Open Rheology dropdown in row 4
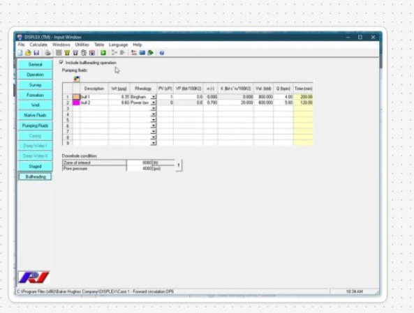Image resolution: width=414 pixels, height=313 pixels. [x=154, y=114]
